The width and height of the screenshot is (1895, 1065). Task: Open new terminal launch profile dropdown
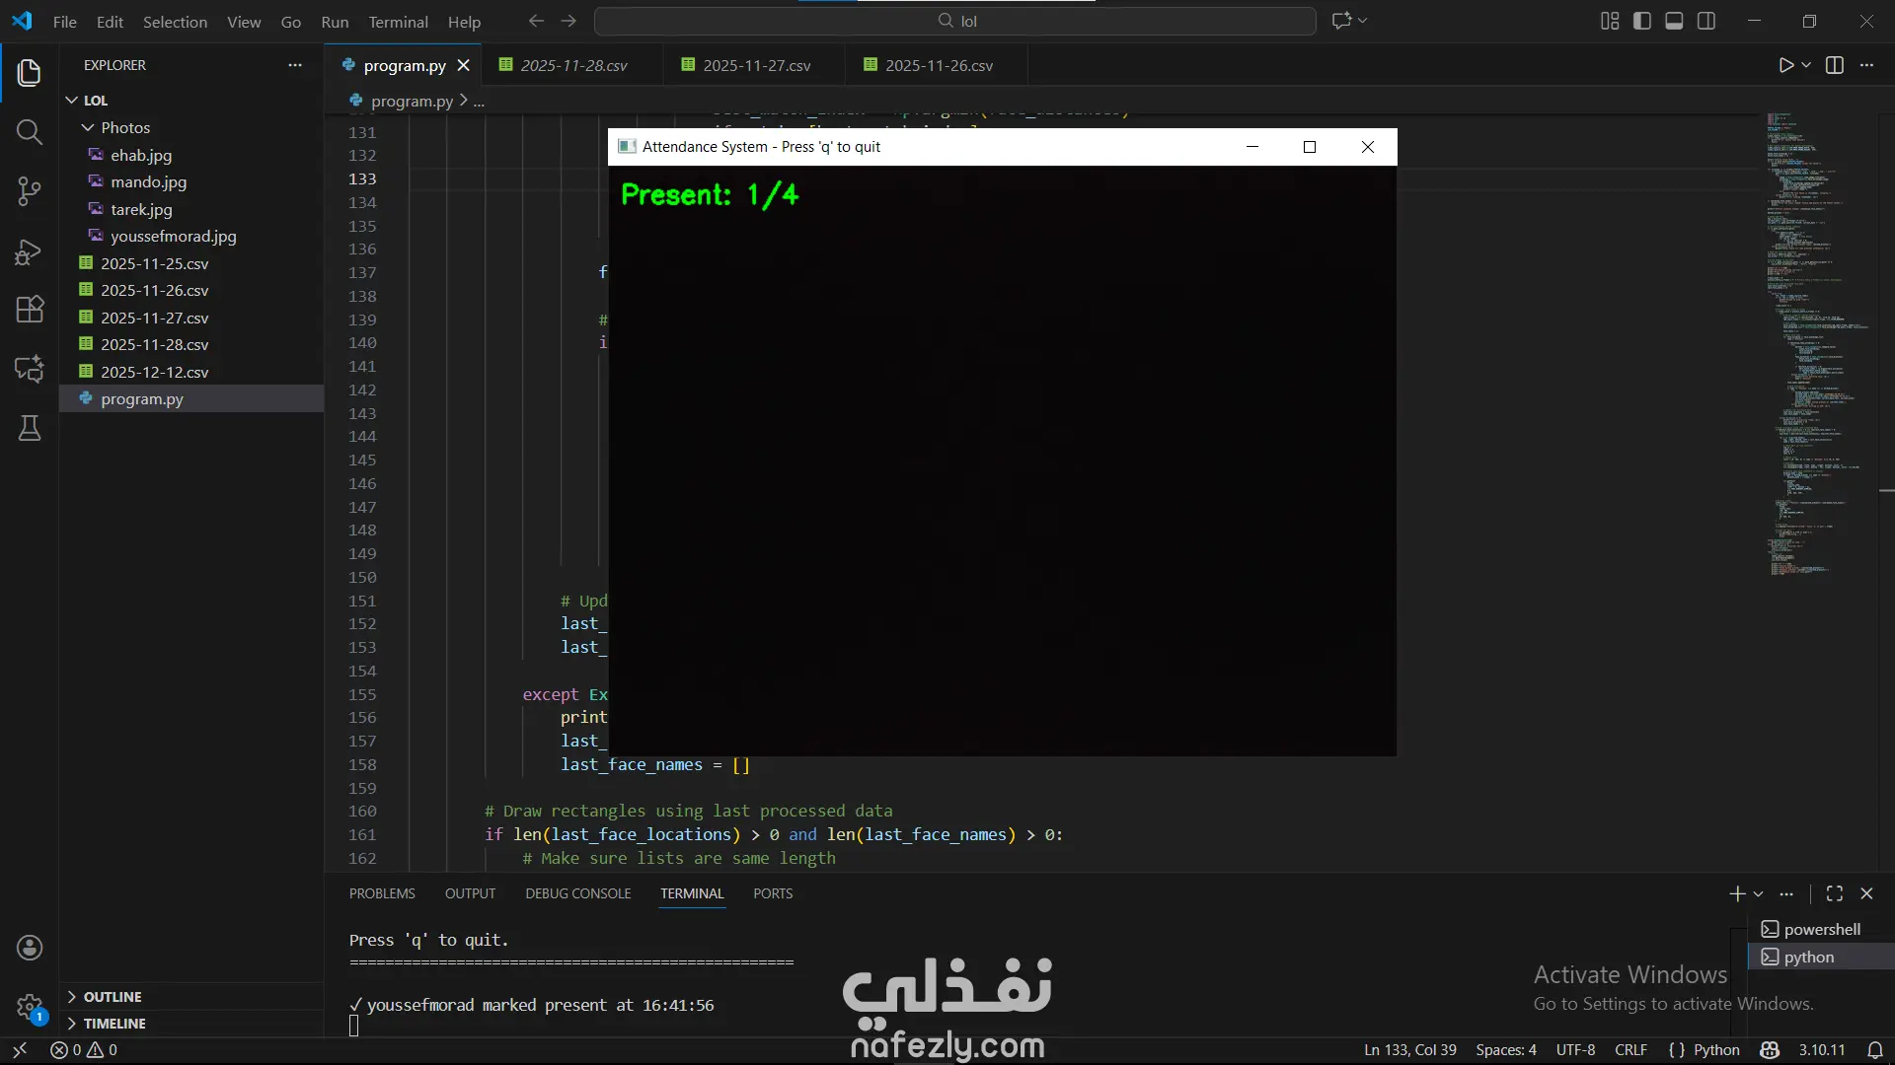coord(1758,894)
